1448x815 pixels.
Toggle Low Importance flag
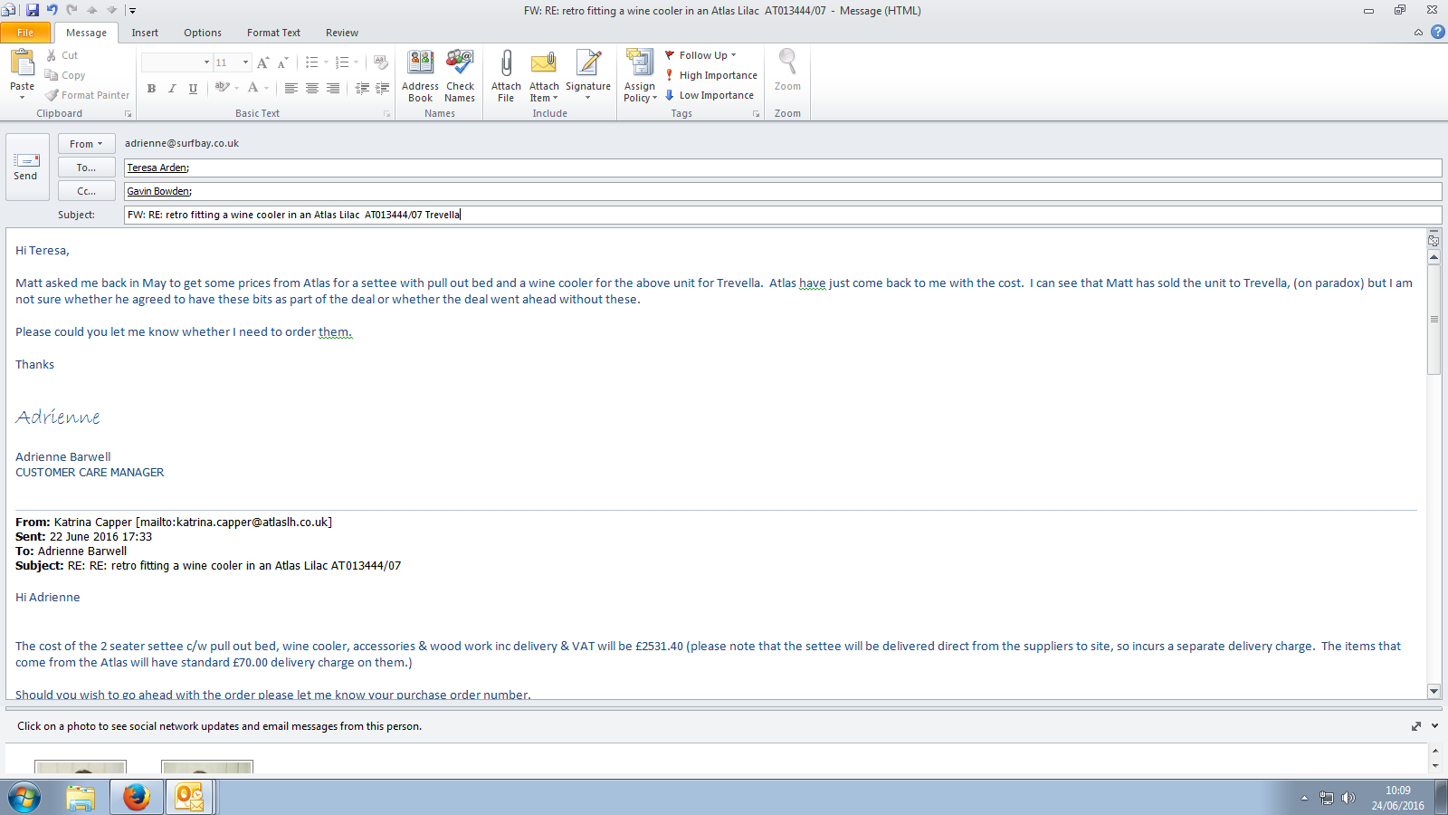point(710,95)
